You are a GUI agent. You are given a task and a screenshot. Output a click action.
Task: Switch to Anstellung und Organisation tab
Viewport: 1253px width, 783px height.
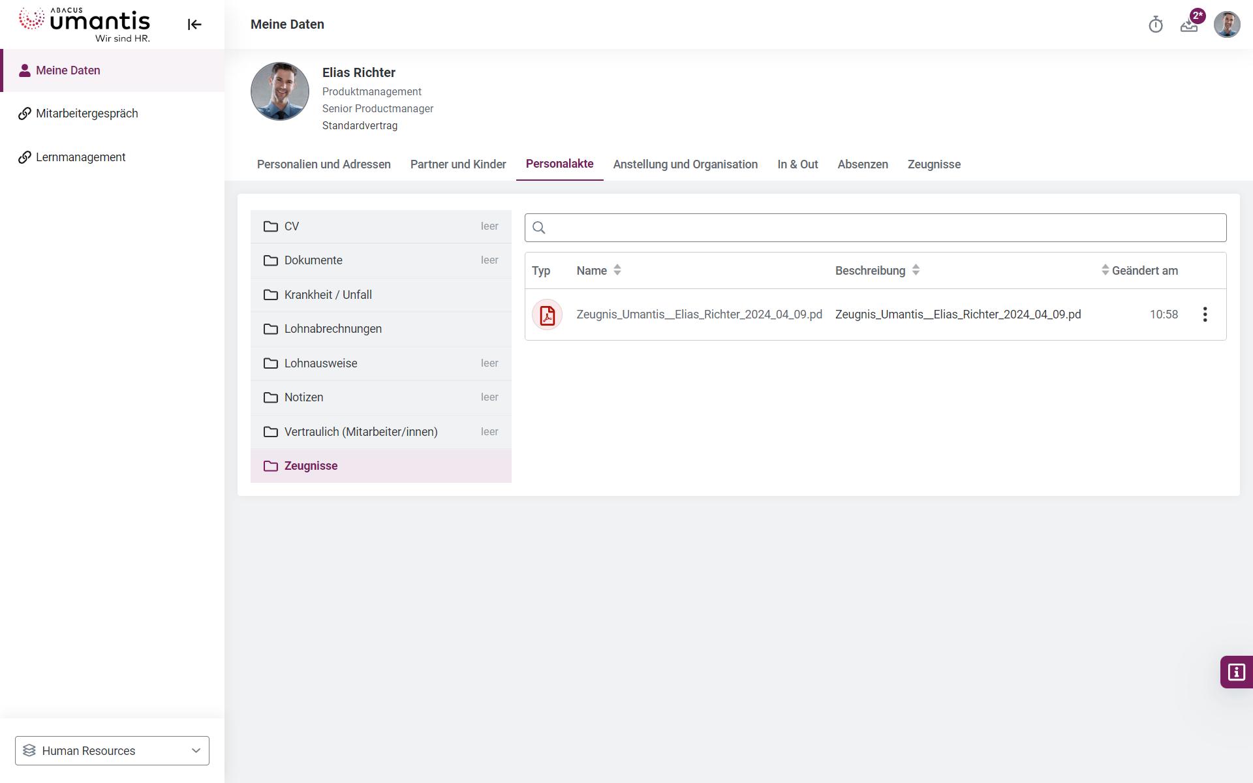(685, 164)
